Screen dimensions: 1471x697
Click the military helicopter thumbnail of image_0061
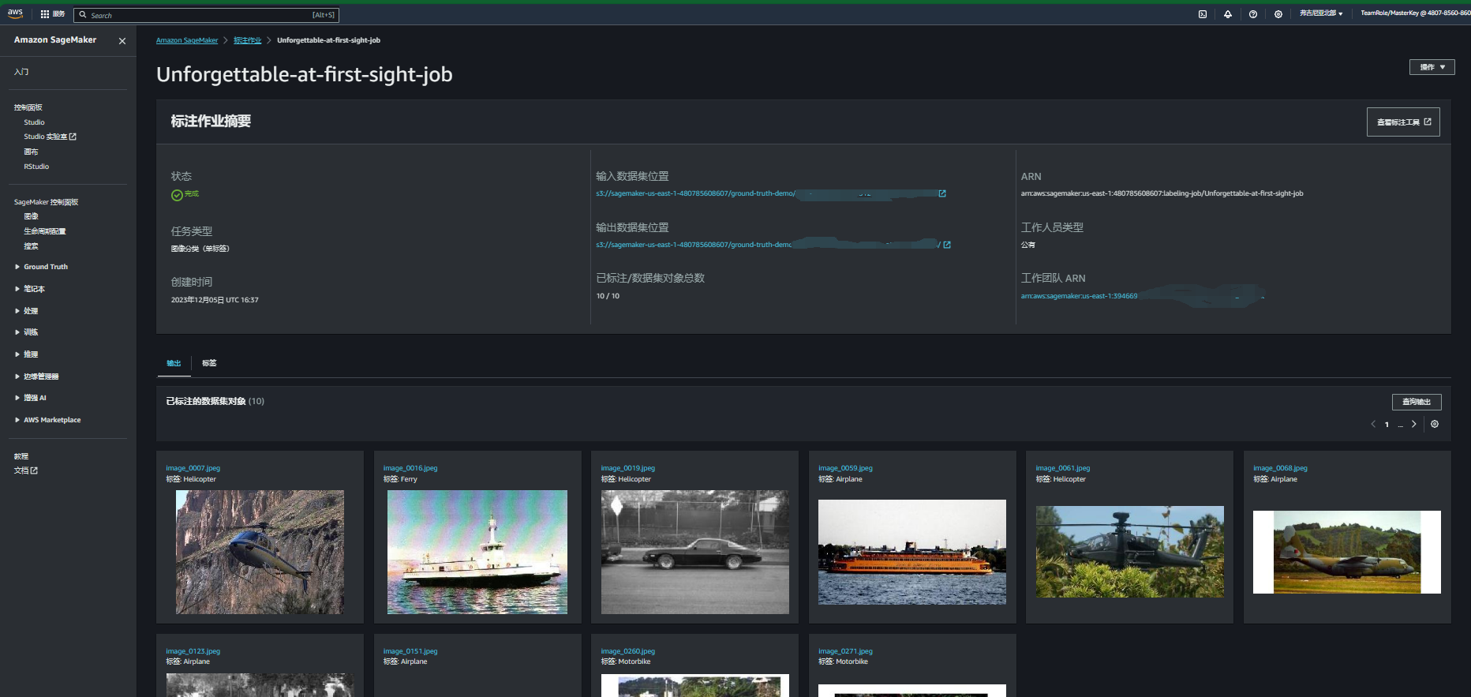pos(1130,552)
